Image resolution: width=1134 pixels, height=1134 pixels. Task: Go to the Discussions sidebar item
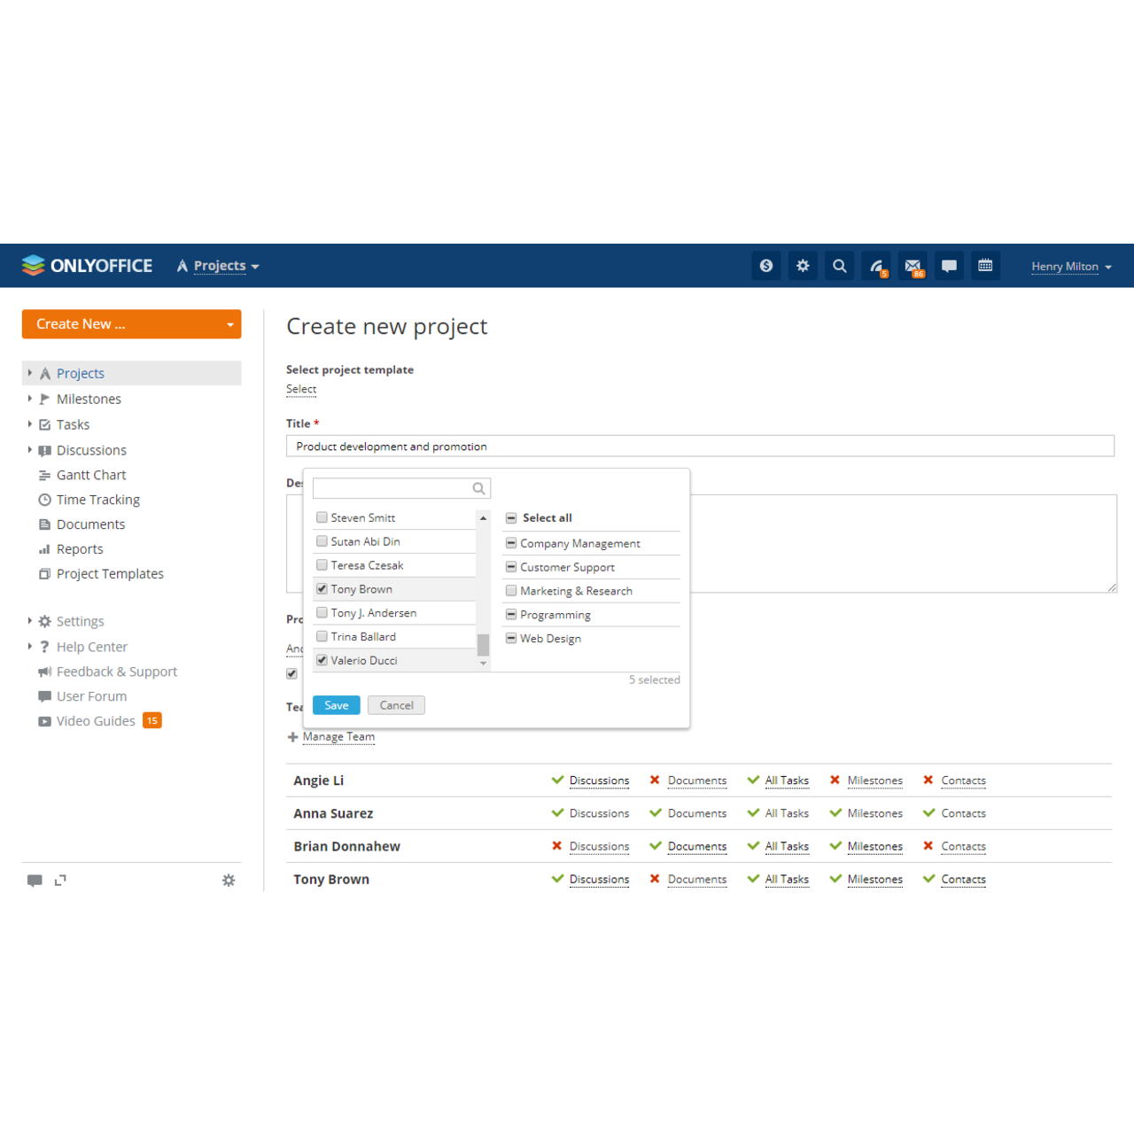[91, 450]
